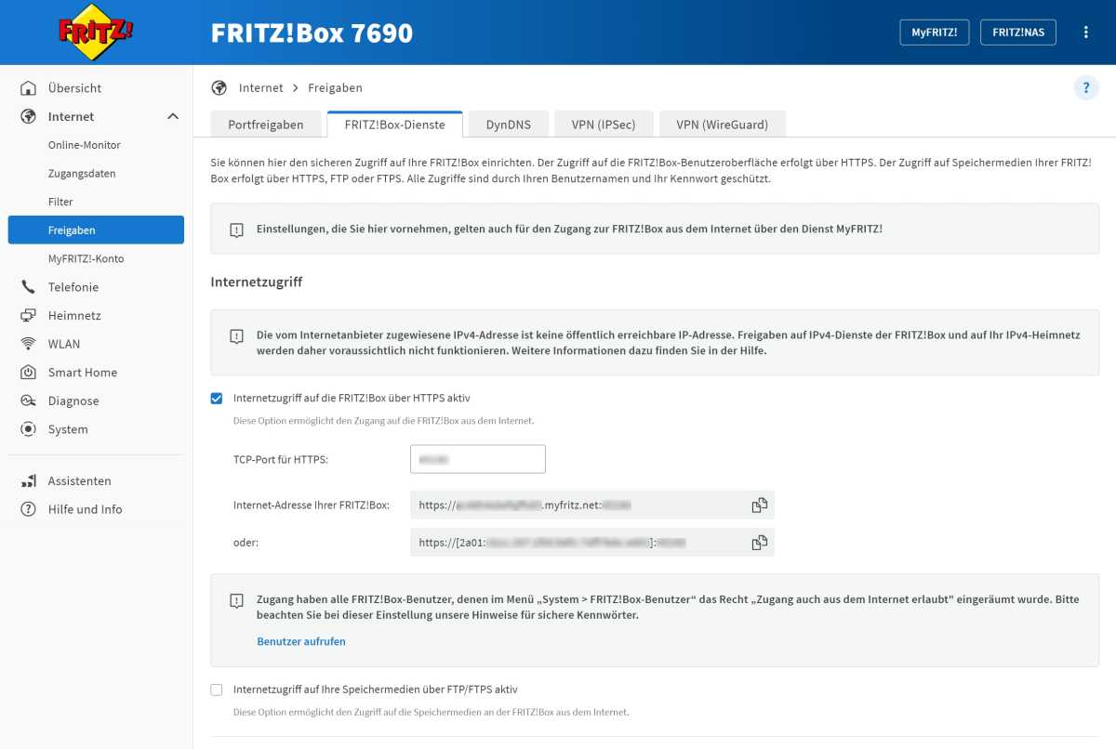This screenshot has width=1116, height=749.
Task: Open the System menu
Action: coord(68,430)
